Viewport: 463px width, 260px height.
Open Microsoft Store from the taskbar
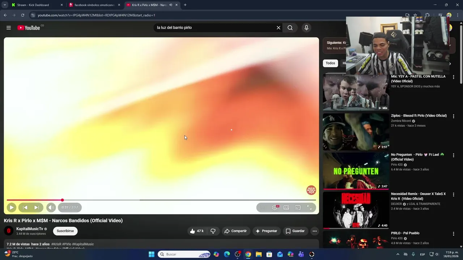click(x=269, y=254)
